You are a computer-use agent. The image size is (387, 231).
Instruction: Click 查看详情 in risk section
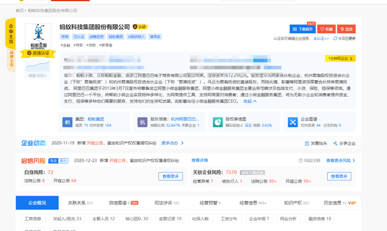pos(200,160)
